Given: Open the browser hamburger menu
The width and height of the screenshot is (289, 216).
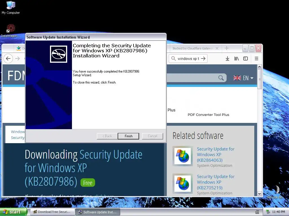Looking at the screenshot, I should (x=256, y=58).
